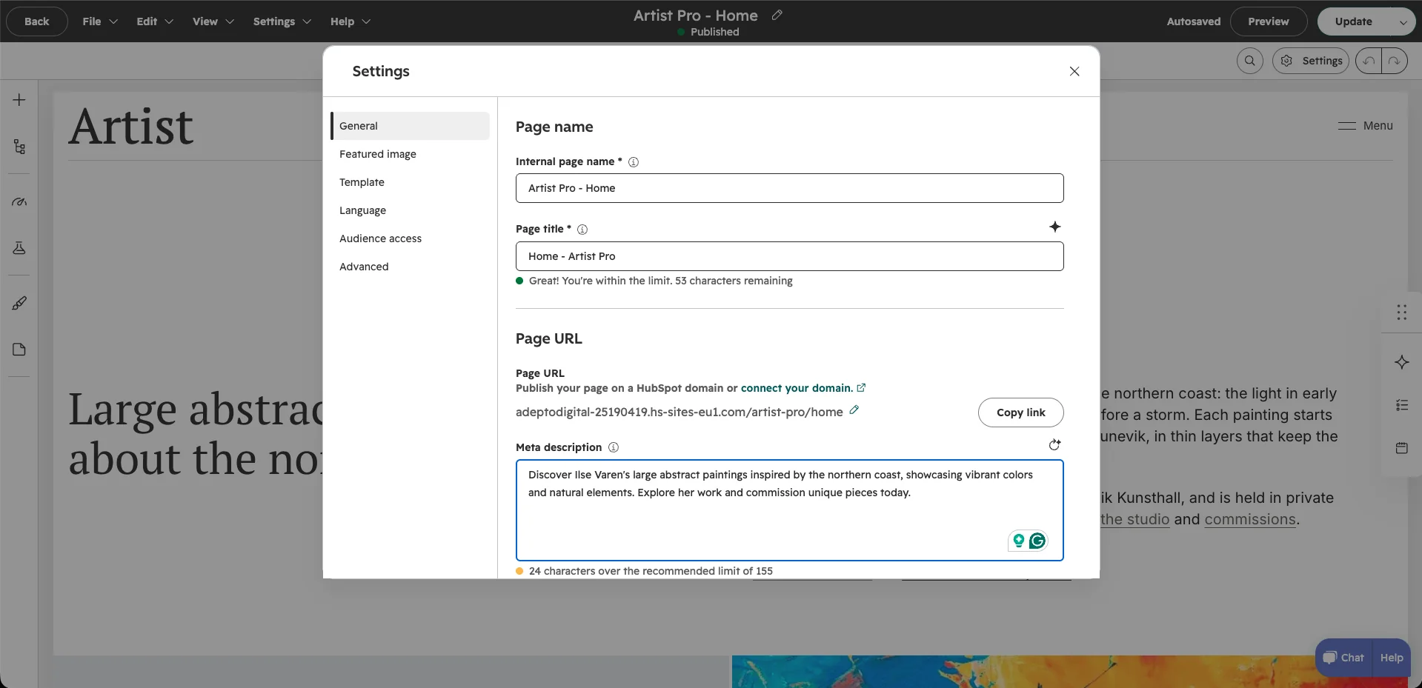The image size is (1422, 688).
Task: Click the checklist icon on right side panel
Action: tap(1401, 405)
